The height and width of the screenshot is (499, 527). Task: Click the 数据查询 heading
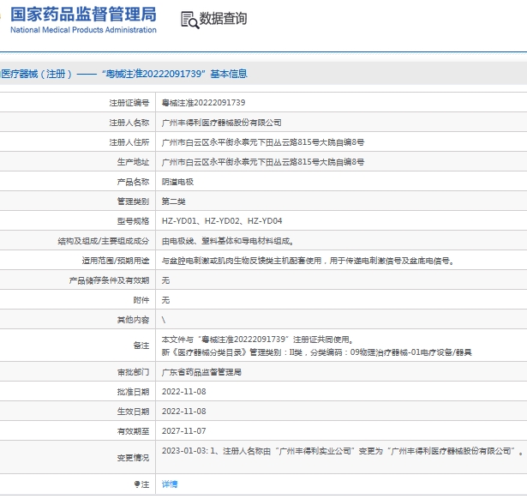click(x=223, y=19)
